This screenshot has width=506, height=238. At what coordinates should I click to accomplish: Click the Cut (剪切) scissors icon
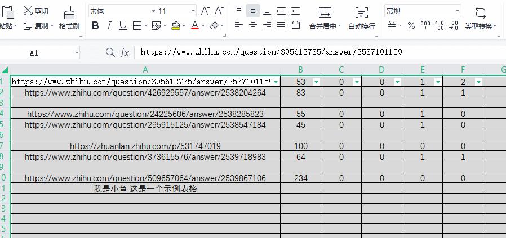pyautogui.click(x=28, y=11)
